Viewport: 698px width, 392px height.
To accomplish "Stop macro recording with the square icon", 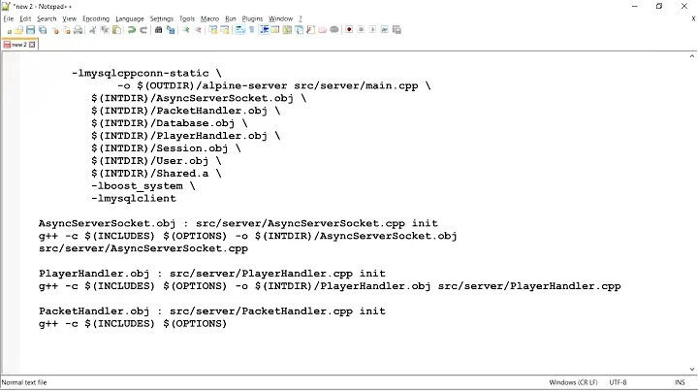I will (x=361, y=30).
